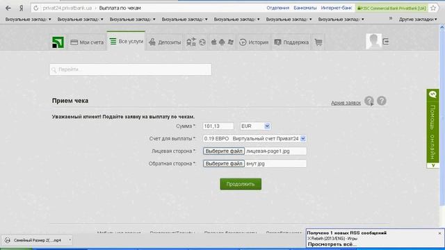
Task: Open download item dropdown arrow
Action: pyautogui.click(x=70, y=240)
